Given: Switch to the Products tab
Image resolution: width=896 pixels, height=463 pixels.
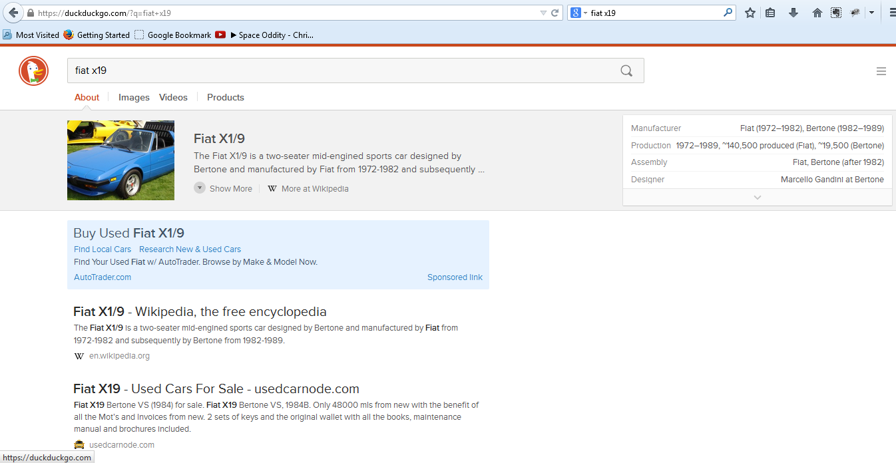Looking at the screenshot, I should pos(225,97).
